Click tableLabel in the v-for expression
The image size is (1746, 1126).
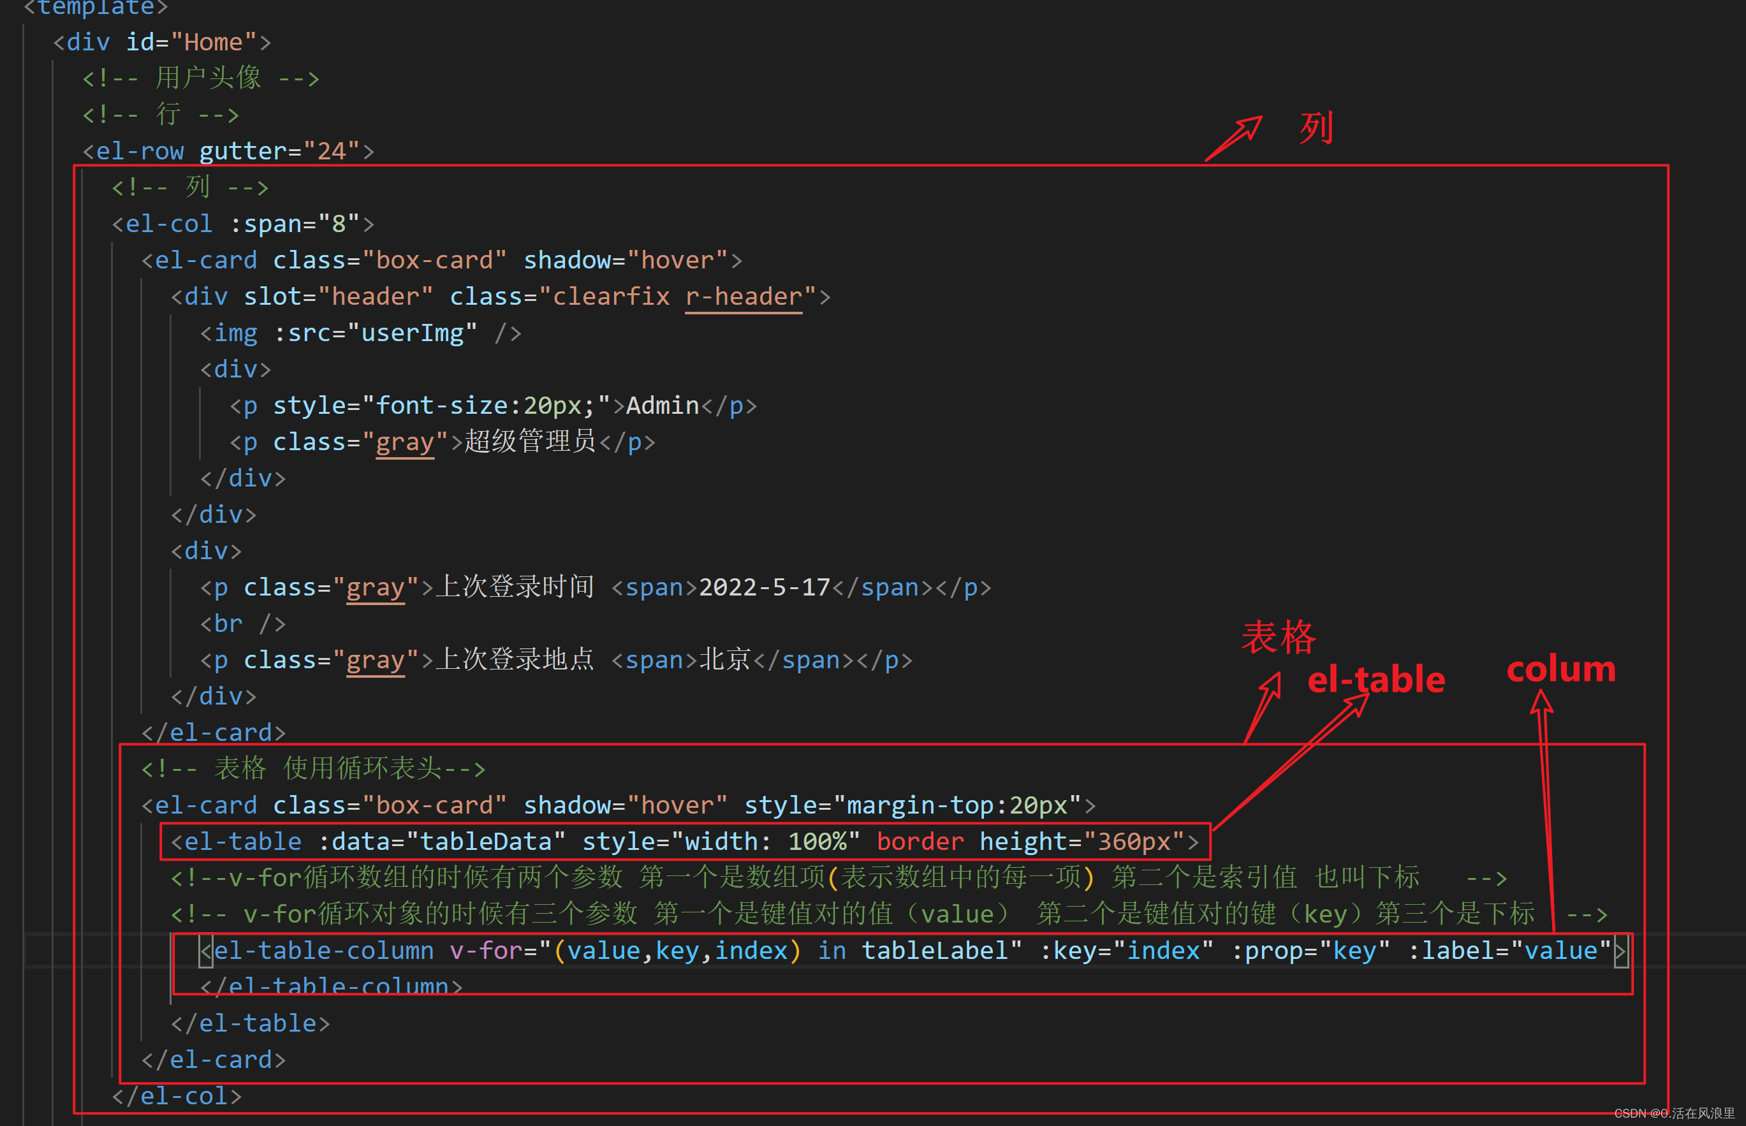tap(934, 951)
